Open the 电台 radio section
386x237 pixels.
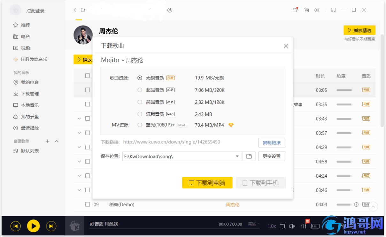click(22, 36)
